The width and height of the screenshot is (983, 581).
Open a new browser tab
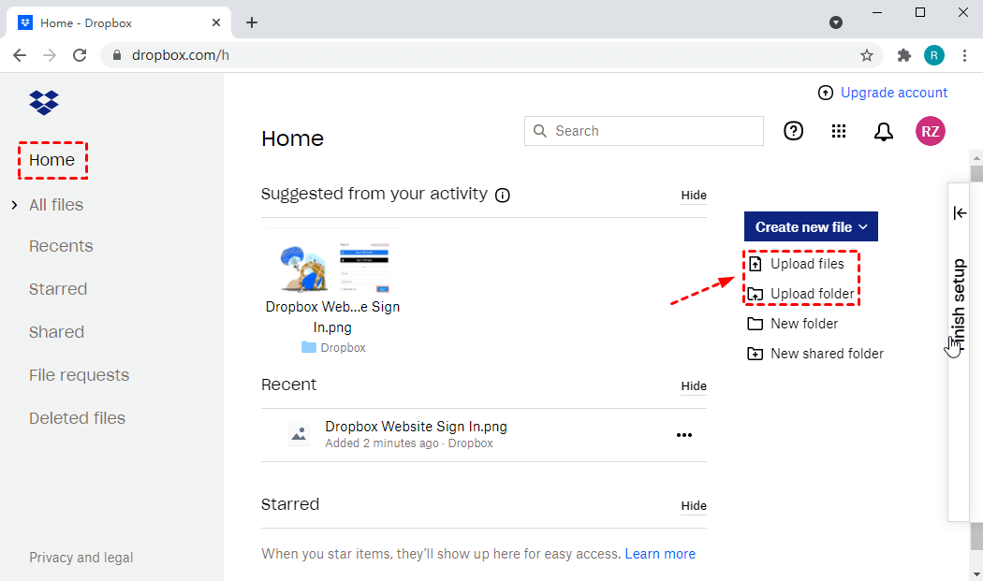[x=252, y=22]
